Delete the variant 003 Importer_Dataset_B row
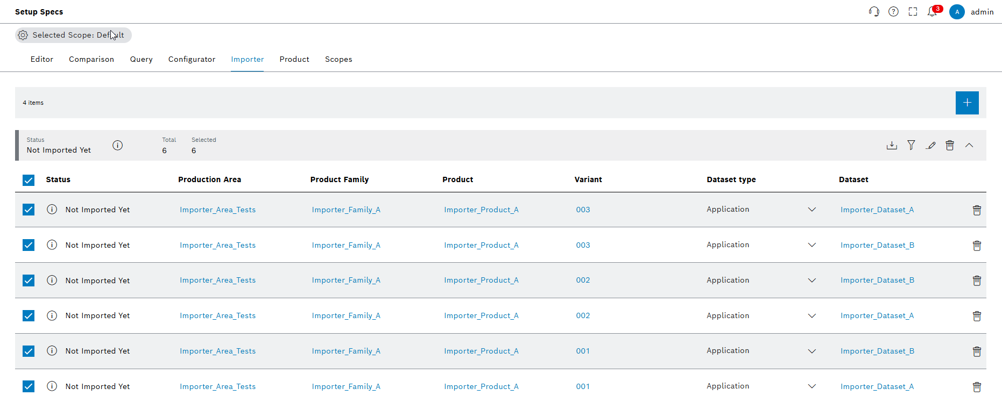The image size is (1002, 410). (977, 246)
